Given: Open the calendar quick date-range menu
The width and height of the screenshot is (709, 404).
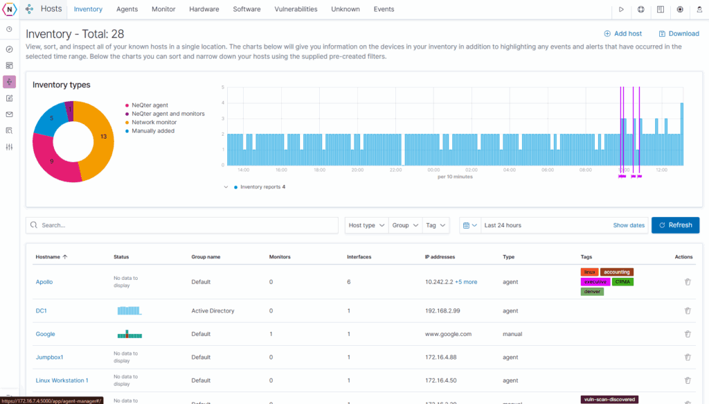Looking at the screenshot, I should tap(470, 225).
